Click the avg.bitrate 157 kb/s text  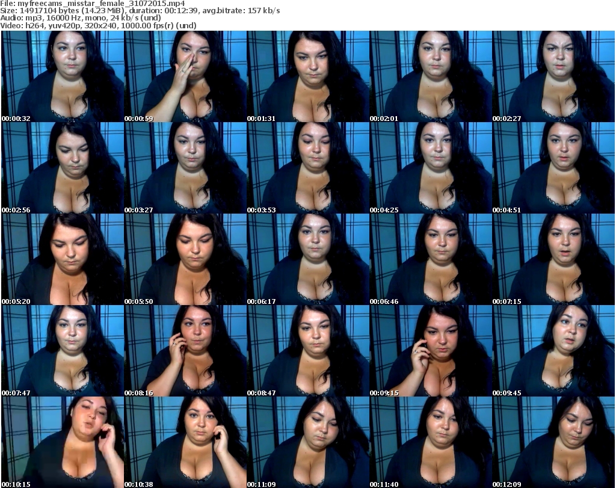point(241,11)
